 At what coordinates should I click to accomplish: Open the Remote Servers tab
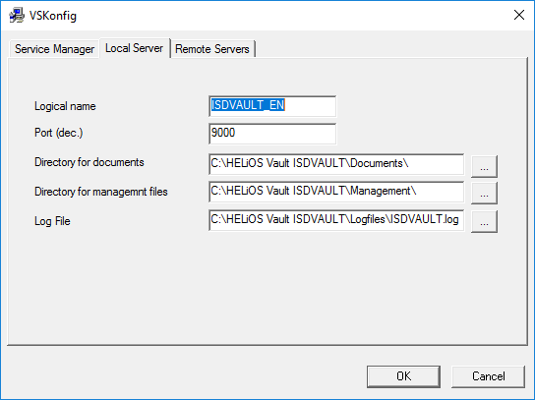(212, 49)
